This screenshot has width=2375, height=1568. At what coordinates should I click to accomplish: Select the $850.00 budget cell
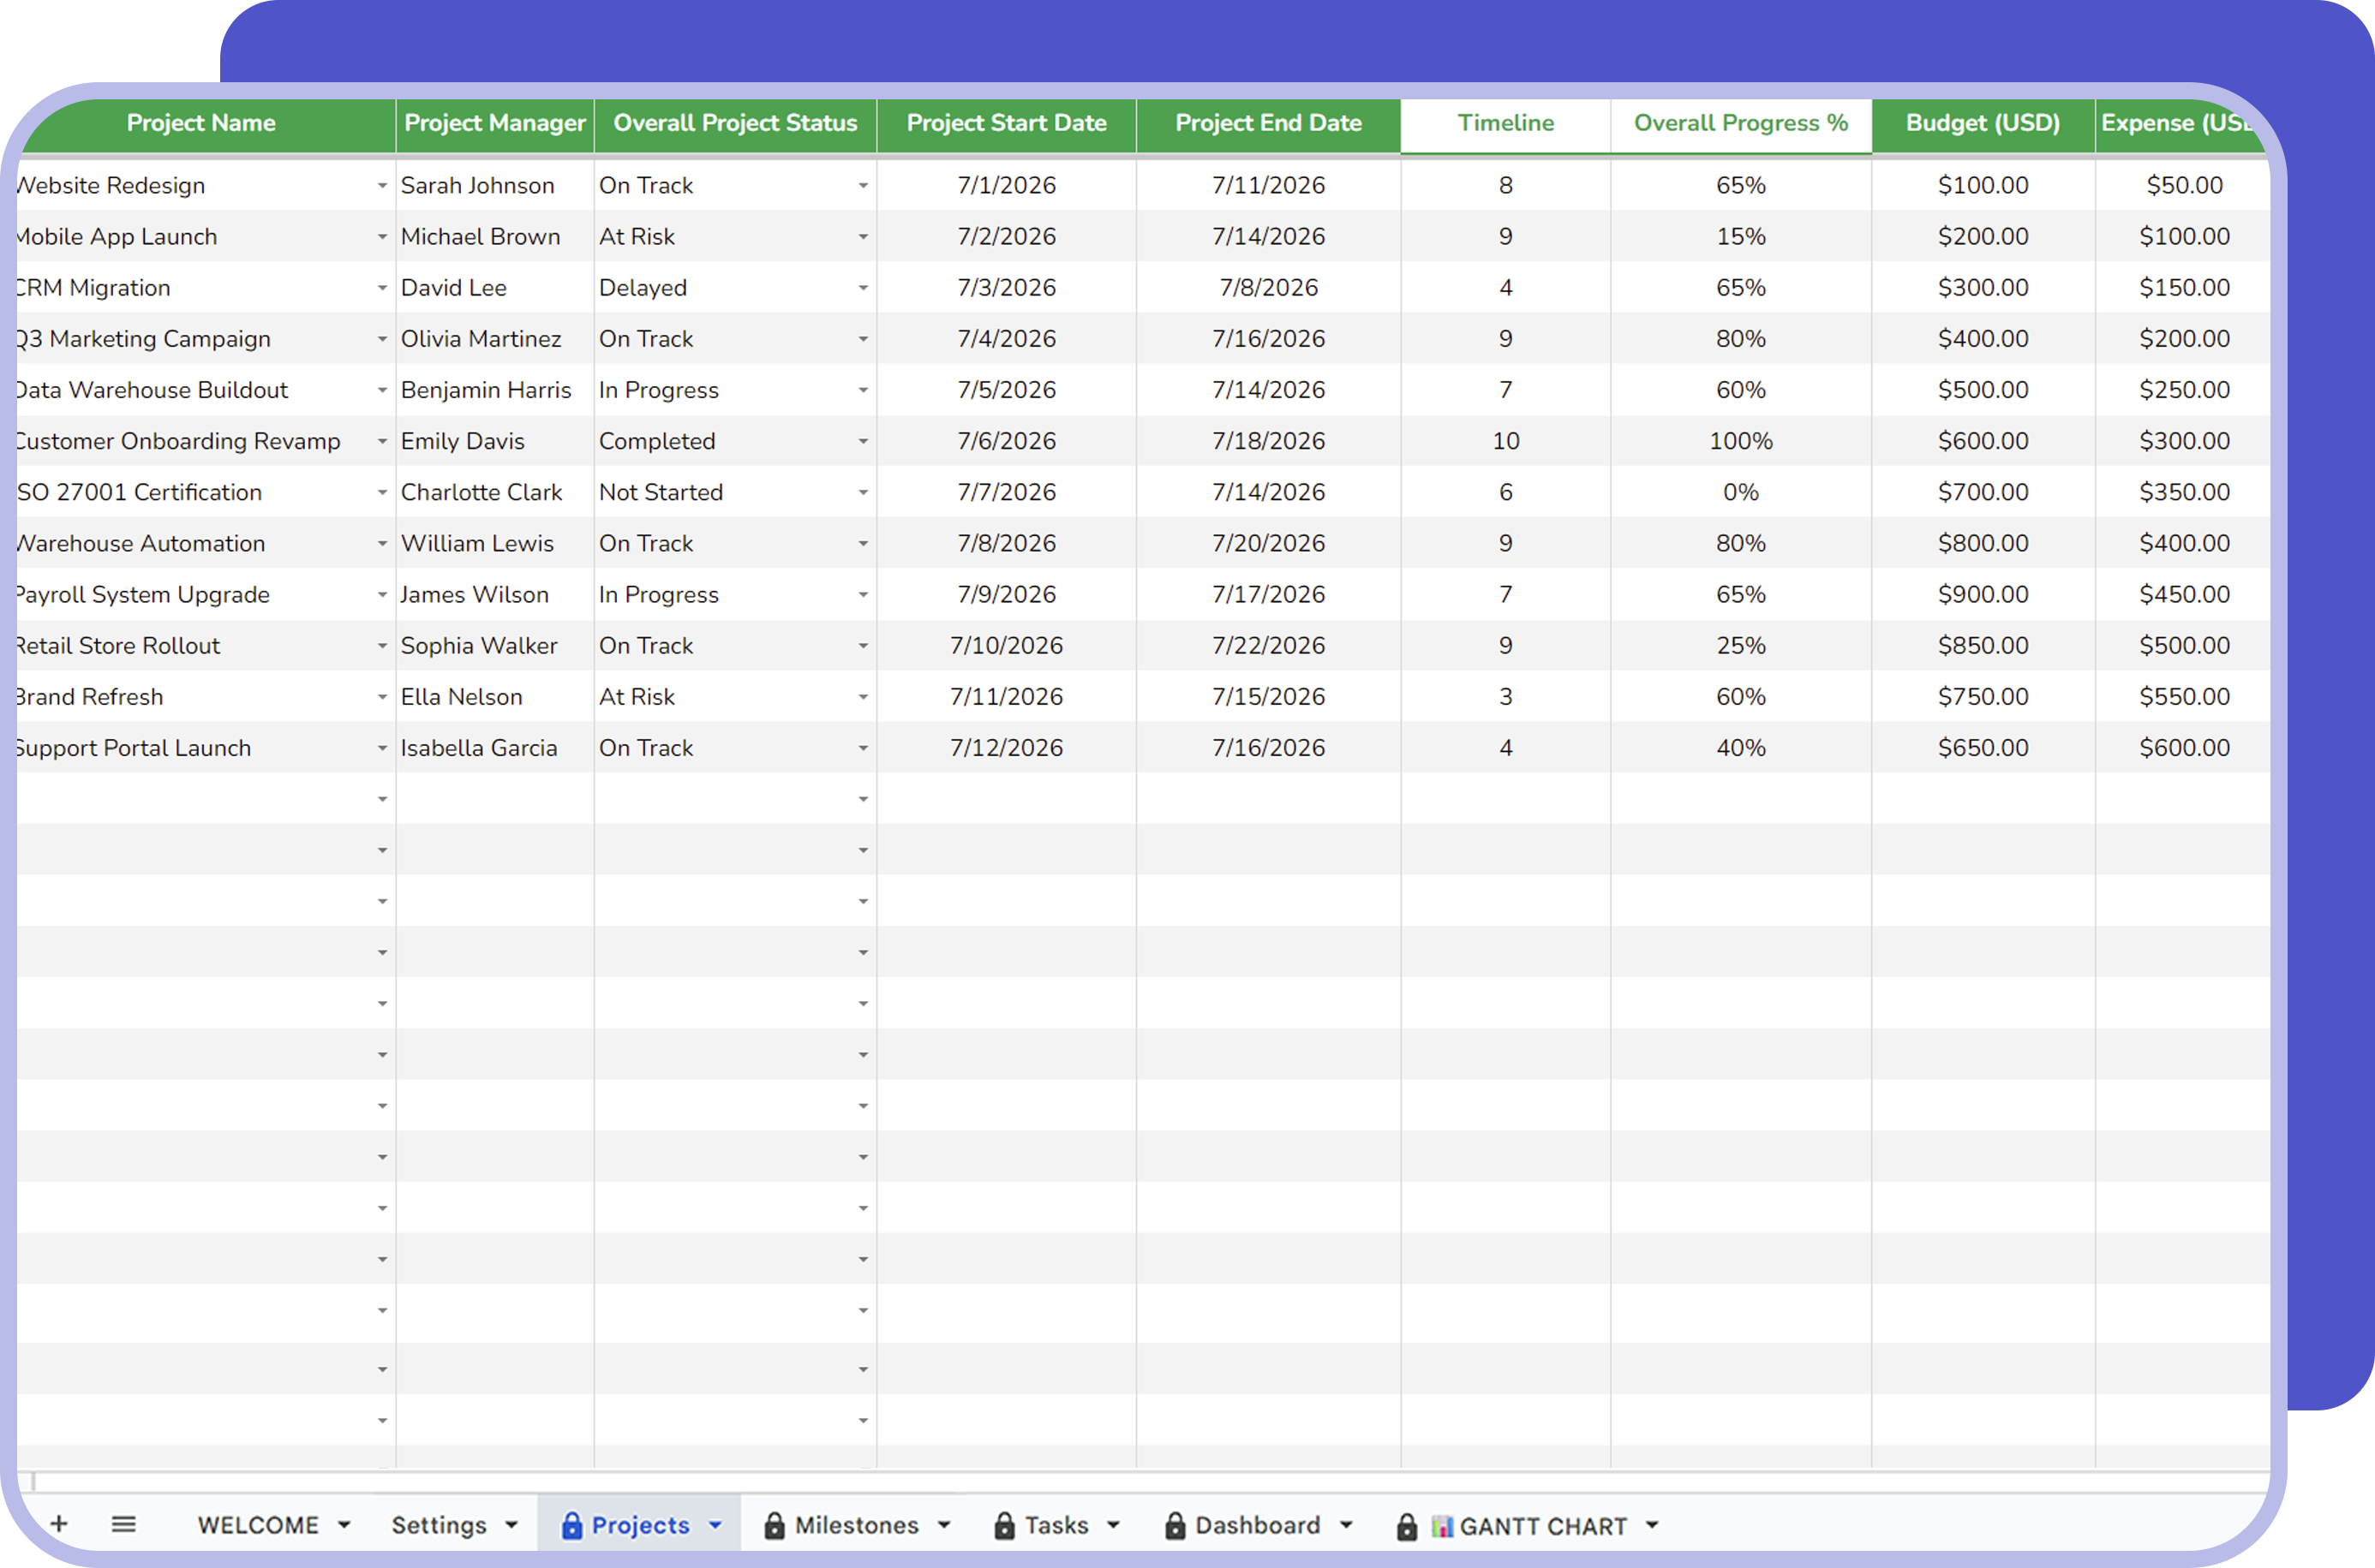click(x=1983, y=646)
